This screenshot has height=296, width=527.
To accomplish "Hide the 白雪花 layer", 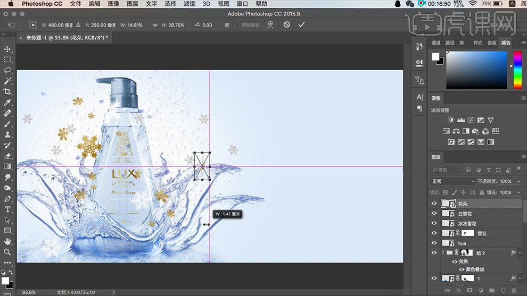I will click(434, 214).
